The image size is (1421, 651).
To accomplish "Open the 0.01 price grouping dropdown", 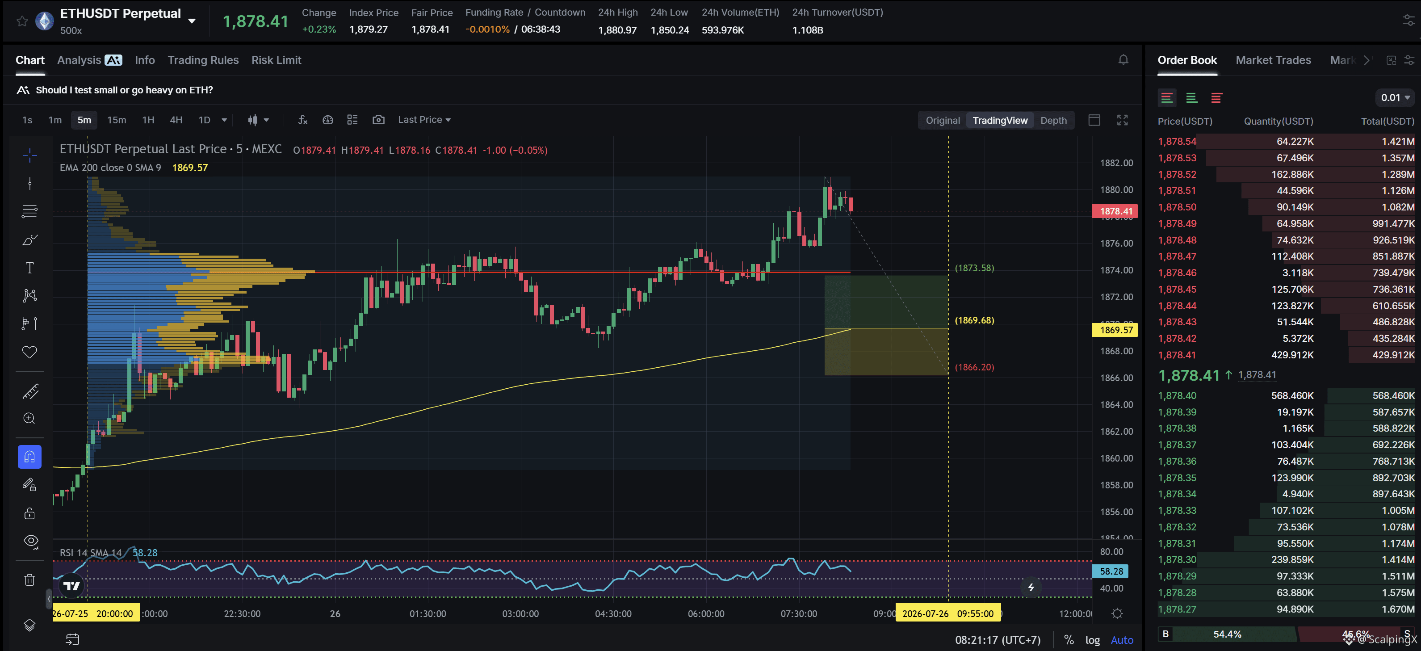I will [x=1395, y=98].
